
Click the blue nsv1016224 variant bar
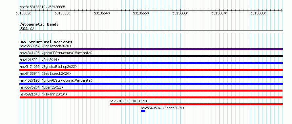click(151, 63)
